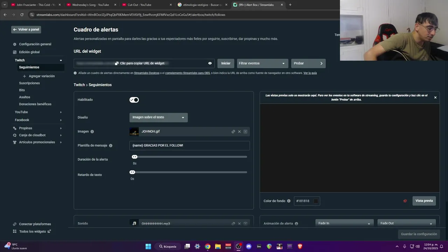This screenshot has height=252, width=448.
Task: Click the info icon next to Color de fondo
Action: click(289, 201)
